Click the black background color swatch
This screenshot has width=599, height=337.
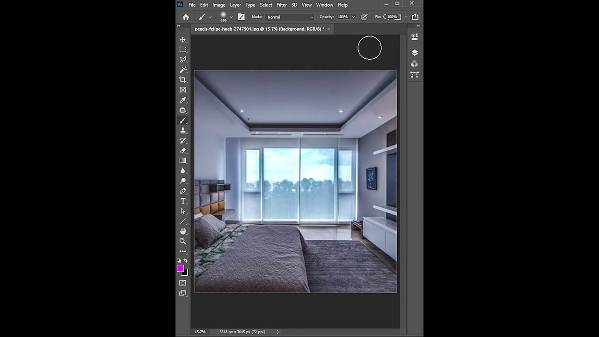pyautogui.click(x=185, y=273)
